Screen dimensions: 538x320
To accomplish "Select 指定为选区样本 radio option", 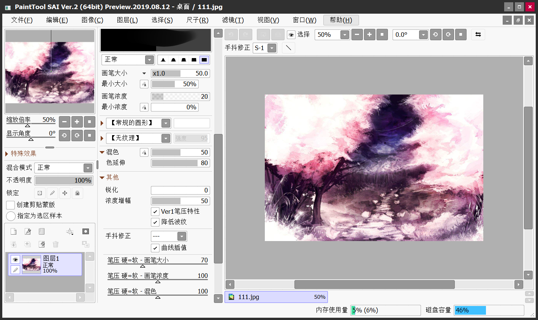I will (x=11, y=216).
